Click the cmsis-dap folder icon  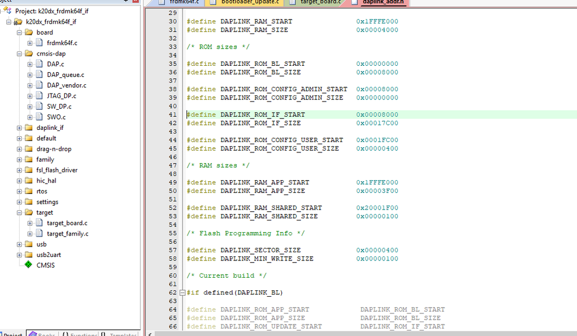29,54
